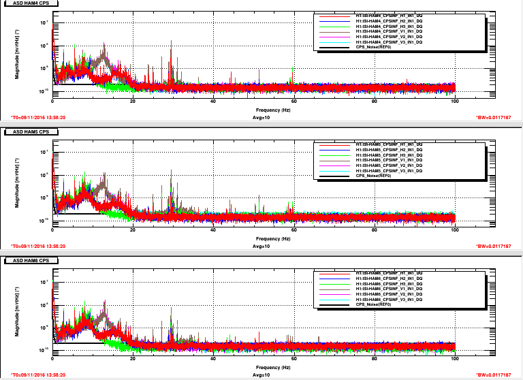Select legend entry H1:ISI-HAM5_CPSINF_H3_IN1_DQ
This screenshot has height=380, width=523.
click(x=389, y=155)
